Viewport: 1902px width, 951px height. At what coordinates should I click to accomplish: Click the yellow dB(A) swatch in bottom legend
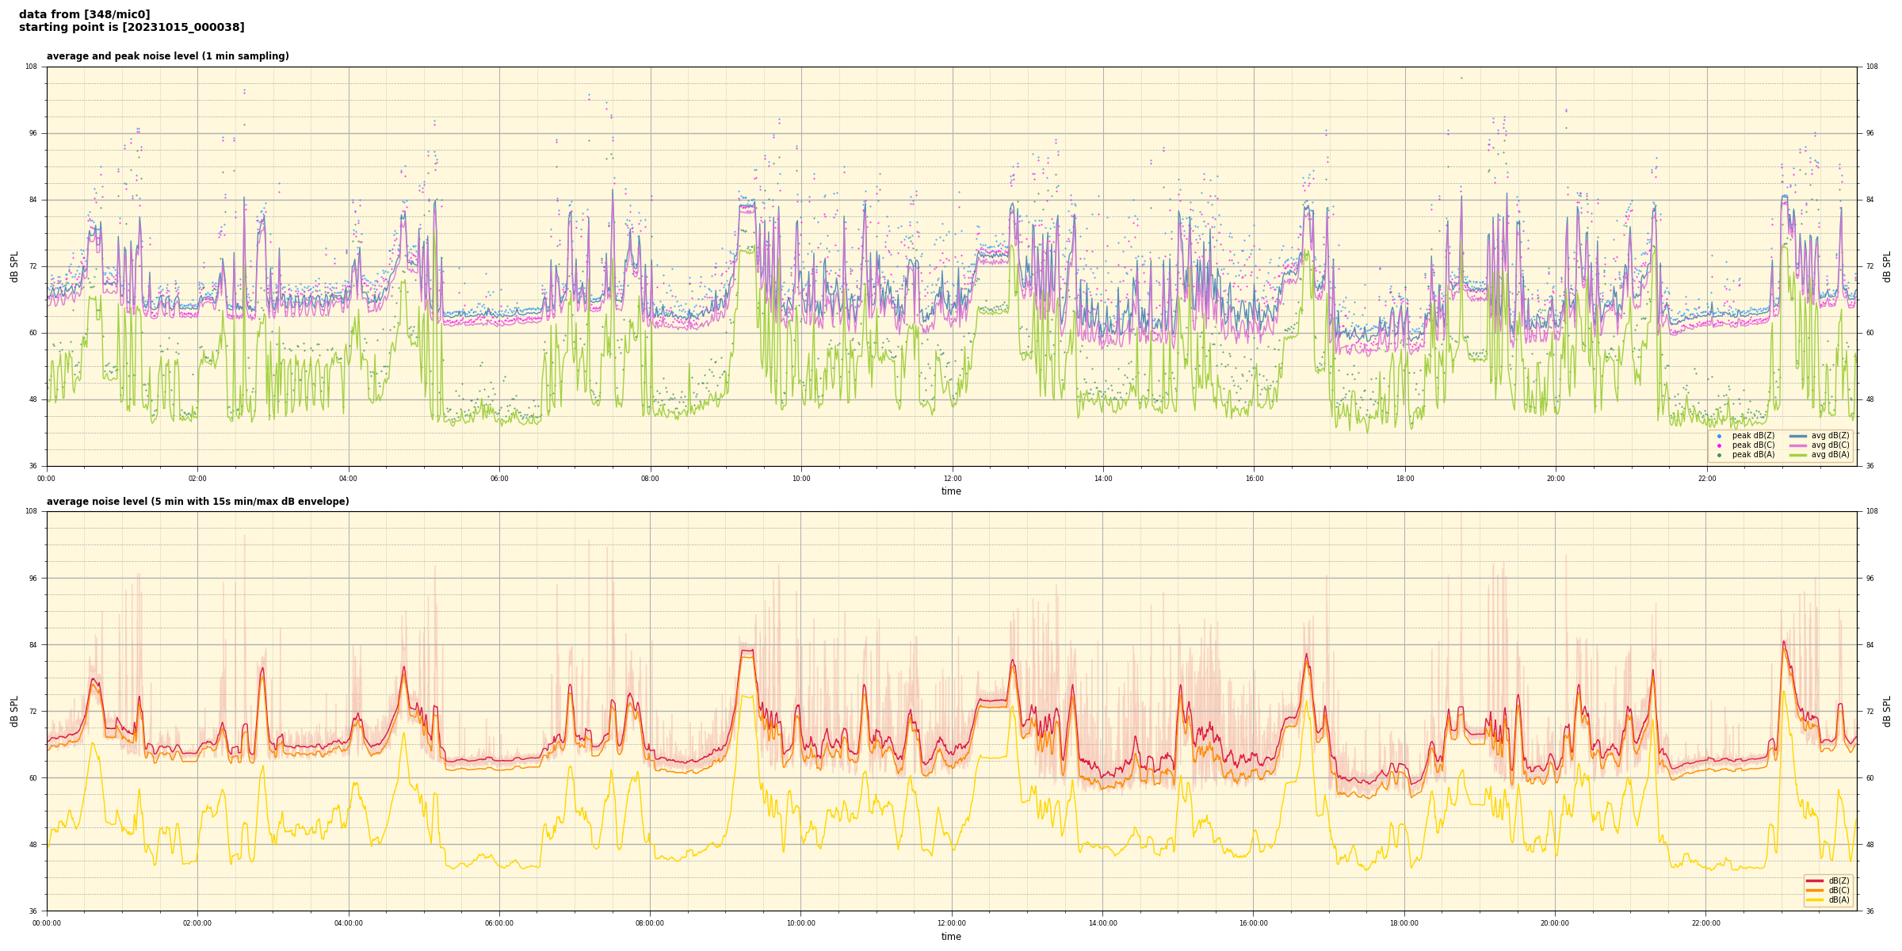(x=1814, y=899)
